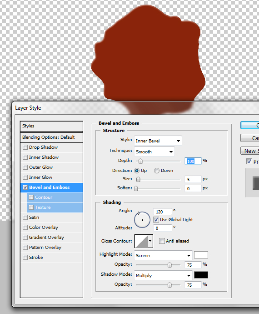Tick the Color Overlay checkbox
Viewport: 259px width, 314px height.
point(25,228)
